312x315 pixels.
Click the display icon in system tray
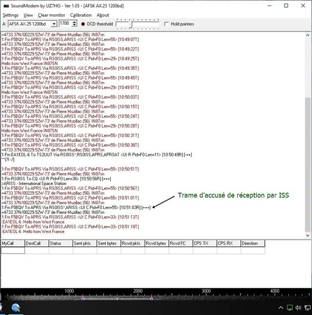tap(290, 308)
